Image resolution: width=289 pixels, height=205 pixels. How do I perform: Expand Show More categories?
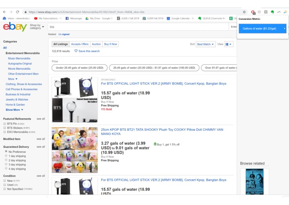15,110
